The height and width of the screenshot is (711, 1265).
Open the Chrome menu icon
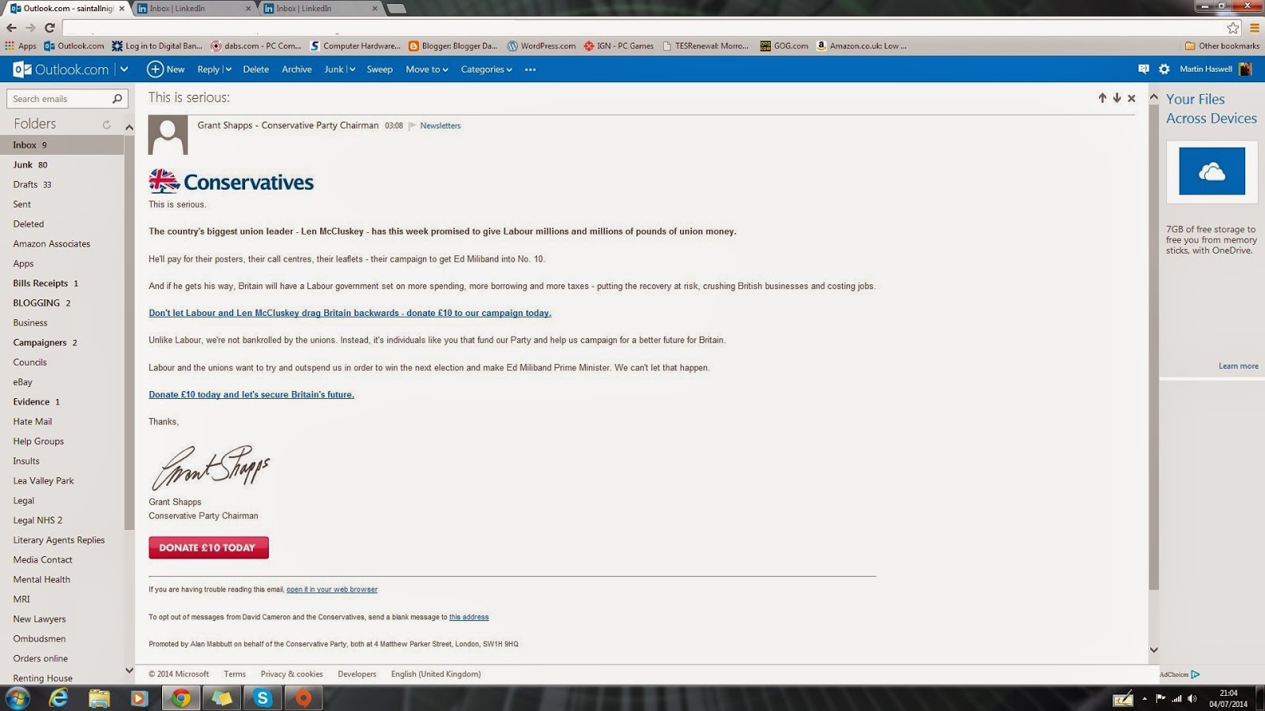pos(1255,28)
